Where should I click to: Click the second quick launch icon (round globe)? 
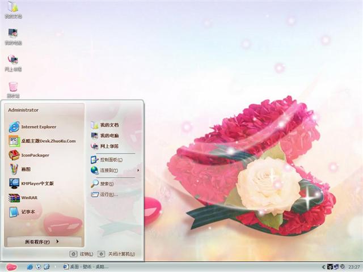tap(39, 267)
